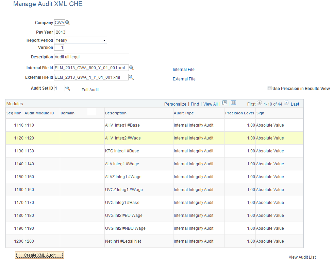Enable Use Precision in Results View
333x261 pixels.
tap(269, 88)
